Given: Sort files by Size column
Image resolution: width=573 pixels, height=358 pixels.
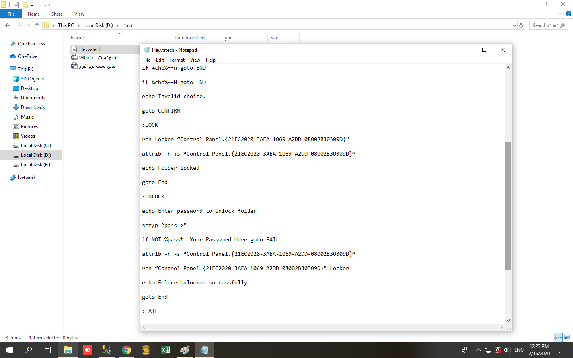Looking at the screenshot, I should (x=274, y=38).
